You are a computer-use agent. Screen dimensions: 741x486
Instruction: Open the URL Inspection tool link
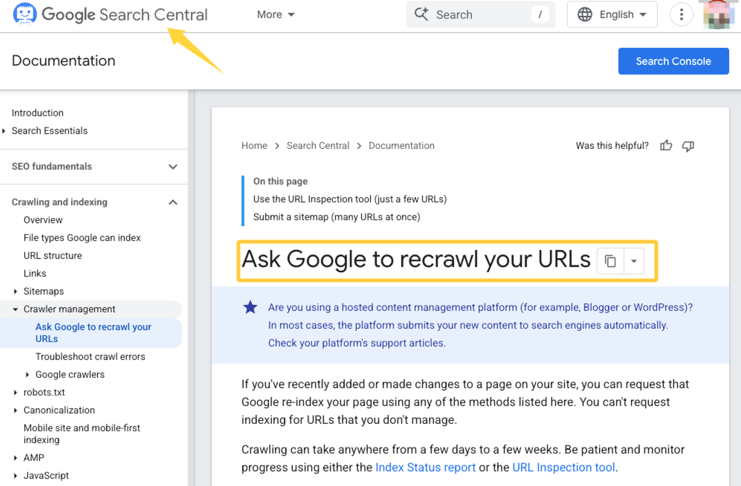(x=564, y=467)
